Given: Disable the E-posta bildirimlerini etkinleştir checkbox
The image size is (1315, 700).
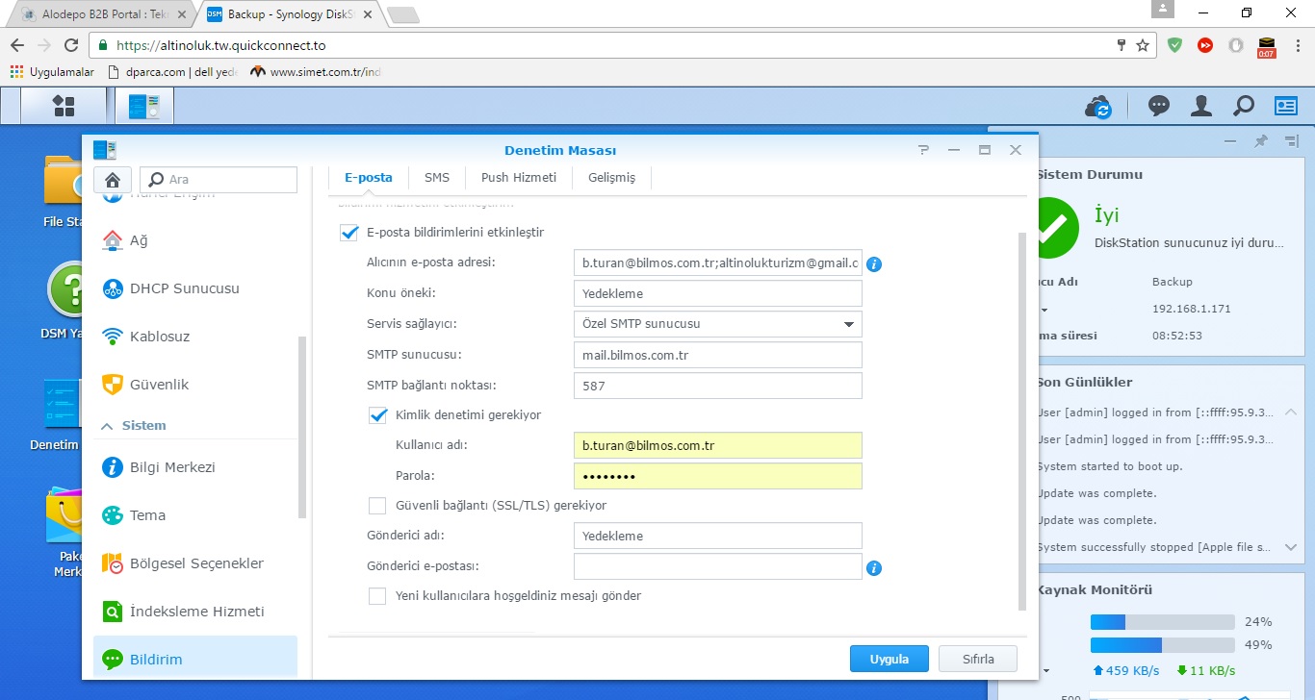Looking at the screenshot, I should point(349,233).
